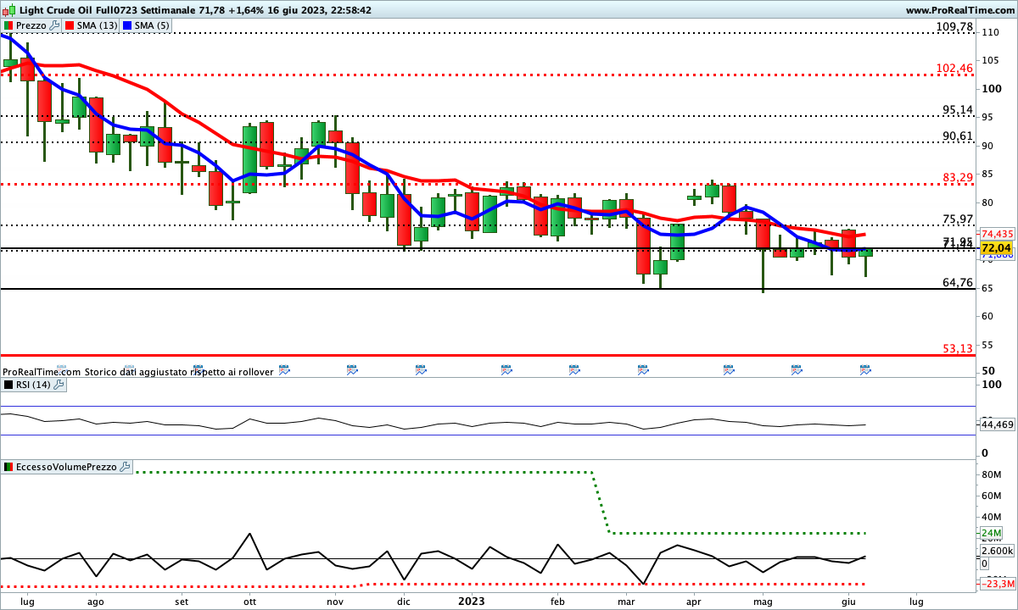Click the ProRealTime.com rollover notice text
The height and width of the screenshot is (610, 1018).
[137, 372]
